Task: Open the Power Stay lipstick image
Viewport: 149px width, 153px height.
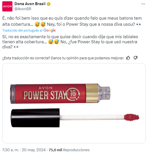Action: coord(74,103)
